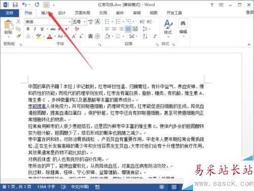This screenshot has height=191, width=254.
Task: Switch to the 页面布局 (Page Layout) tab
Action: click(82, 13)
